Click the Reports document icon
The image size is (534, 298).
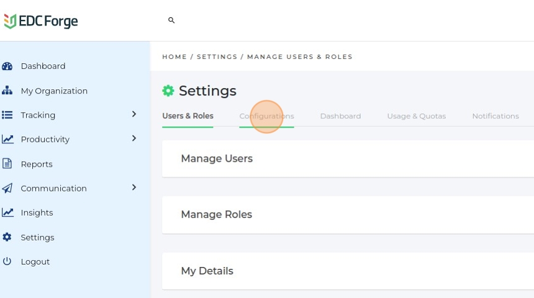click(7, 164)
